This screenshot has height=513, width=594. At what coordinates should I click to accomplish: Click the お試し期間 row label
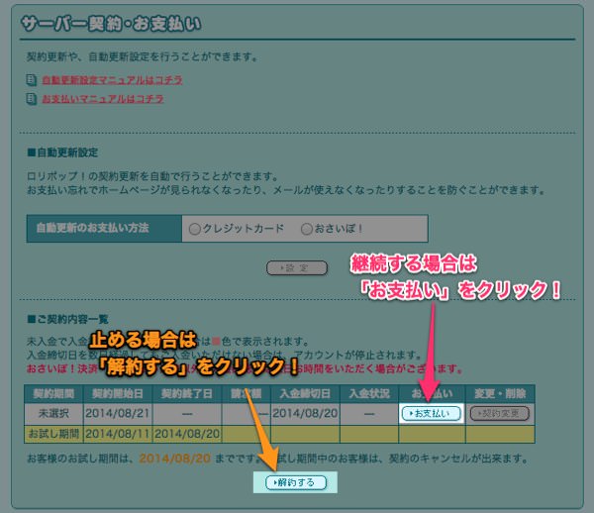click(x=53, y=434)
